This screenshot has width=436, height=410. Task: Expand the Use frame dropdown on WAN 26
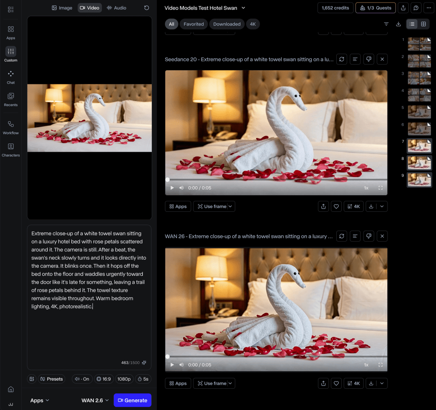pos(231,383)
